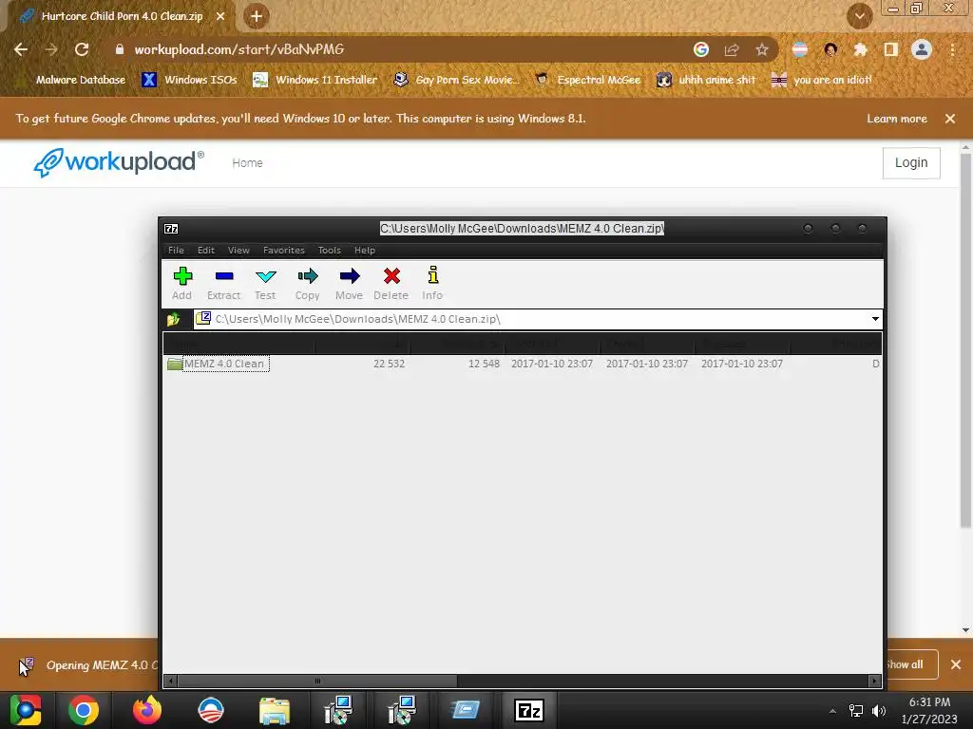Click the Opening MEMZ download item
Screen dimensions: 973x729
point(86,665)
